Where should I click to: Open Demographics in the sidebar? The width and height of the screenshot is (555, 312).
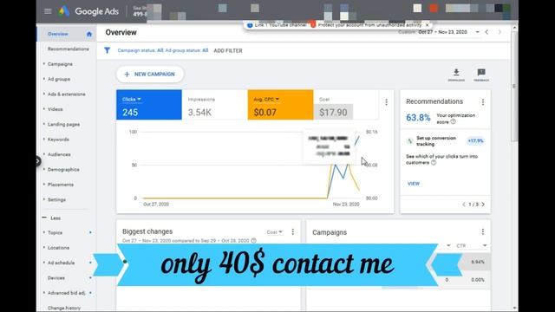pos(63,170)
